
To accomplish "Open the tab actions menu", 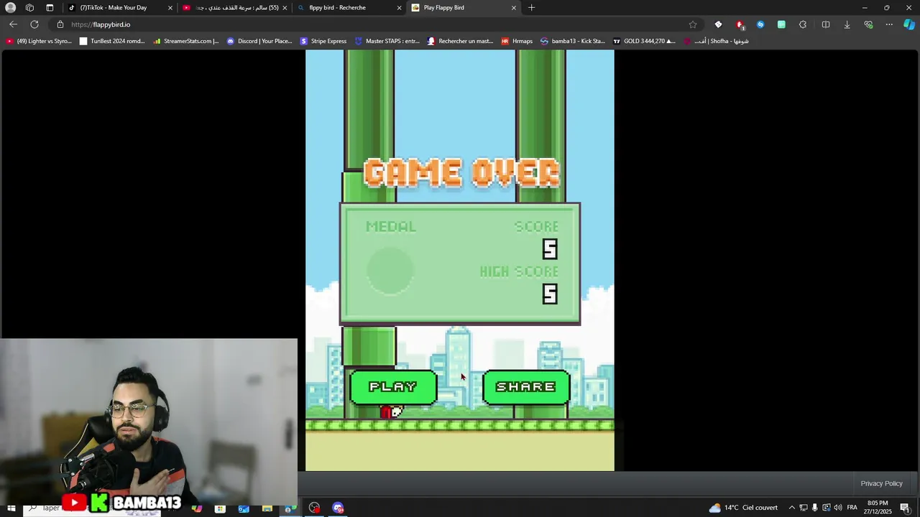I will click(50, 8).
